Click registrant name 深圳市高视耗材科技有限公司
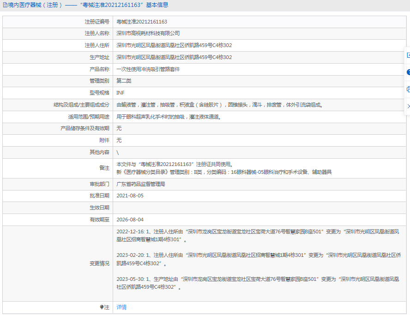The image size is (410, 315). [148, 33]
